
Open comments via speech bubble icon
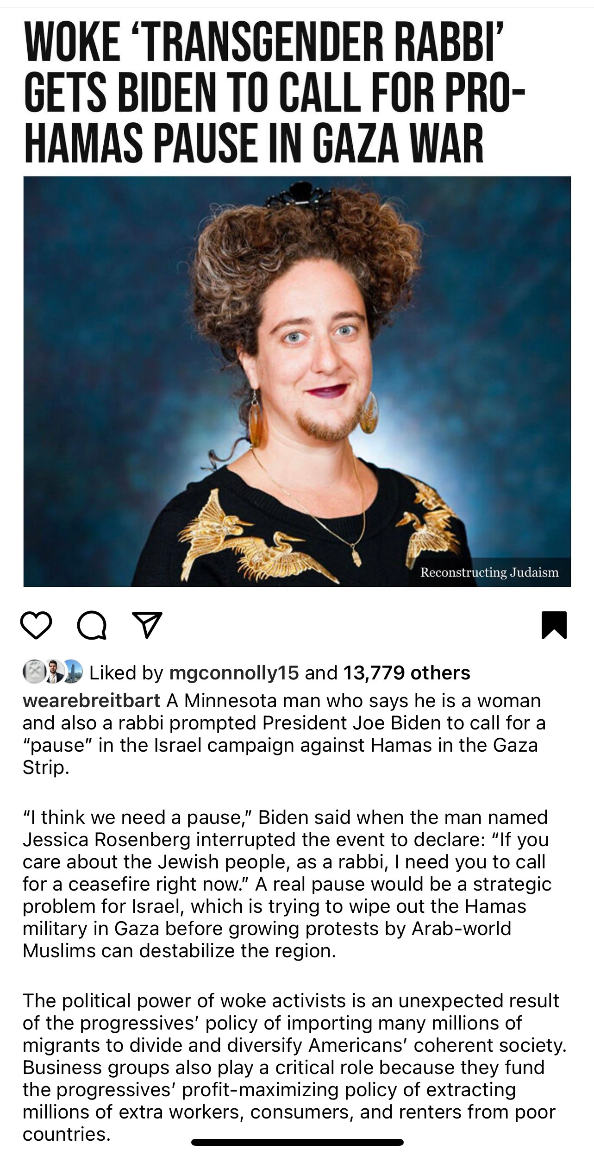(92, 626)
